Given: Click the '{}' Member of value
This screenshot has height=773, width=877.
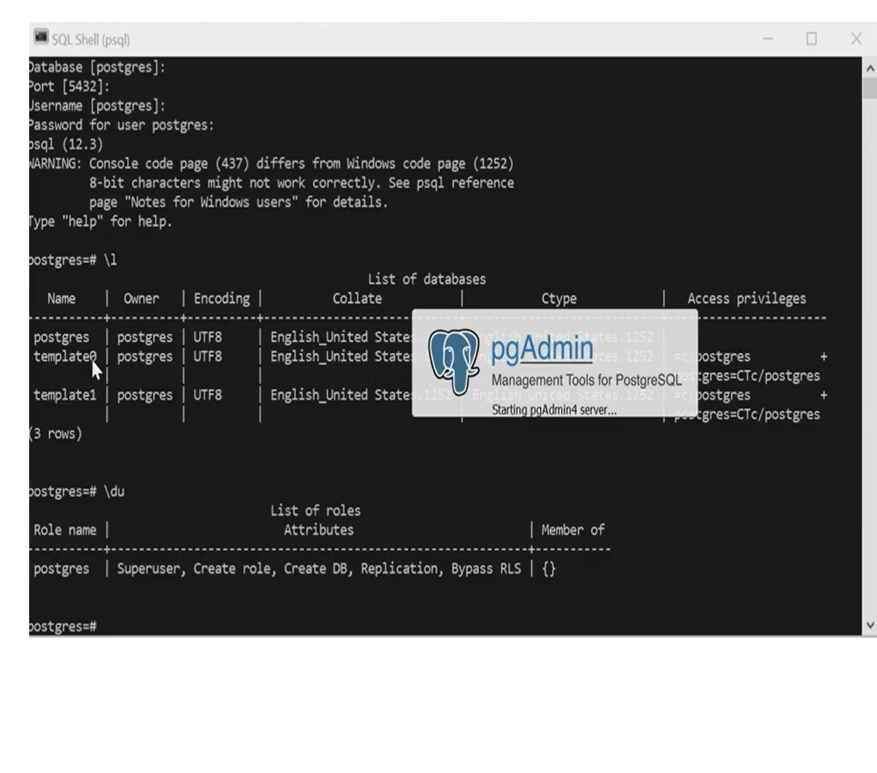Looking at the screenshot, I should (548, 568).
